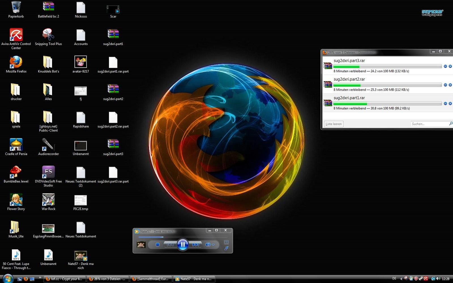Expand the hidden Quick Launch items chevron
Screen dimensions: 453x283
tap(40, 278)
